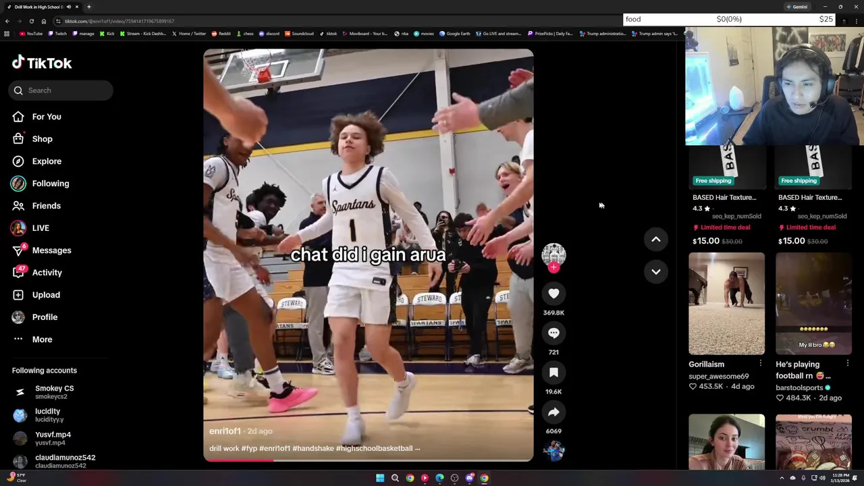Screen dimensions: 864x486
Task: Open the Twitch bookmark
Action: (x=57, y=34)
